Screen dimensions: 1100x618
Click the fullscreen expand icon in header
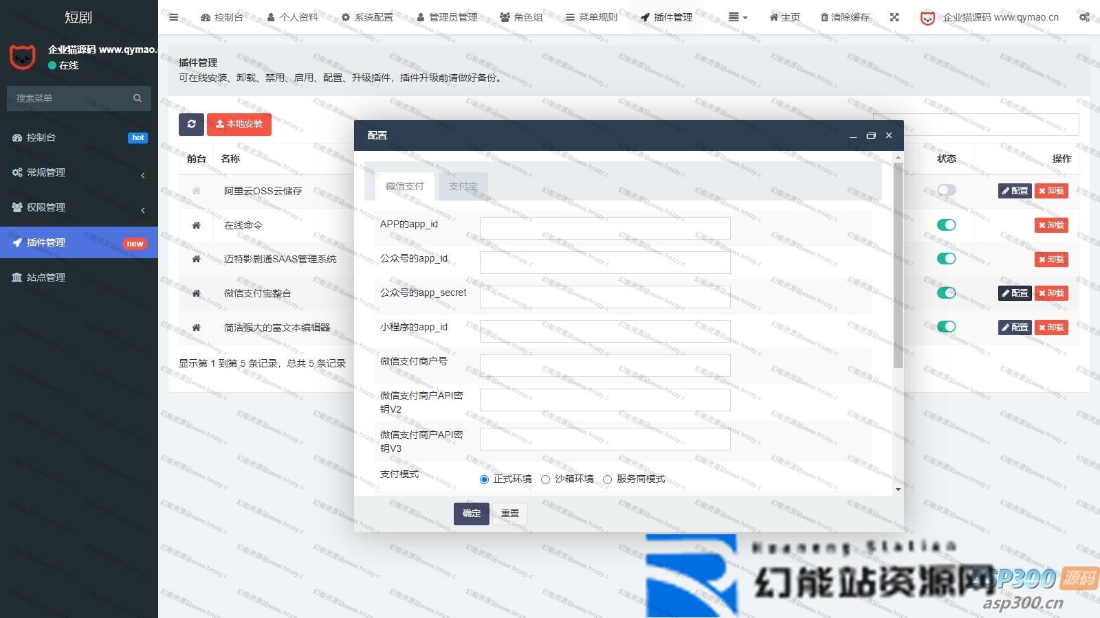point(894,17)
